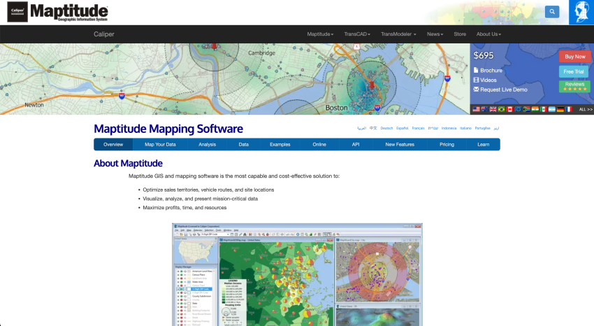
Task: Click the Maptitude software screenshot image
Action: point(297,274)
